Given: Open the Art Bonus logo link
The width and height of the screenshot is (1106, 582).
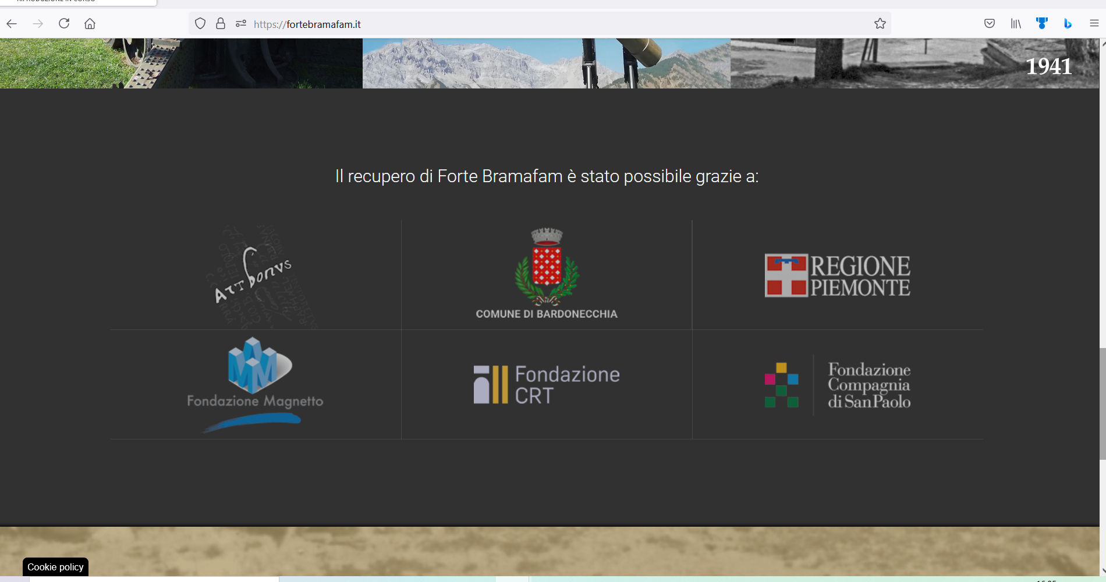Looking at the screenshot, I should [x=256, y=275].
